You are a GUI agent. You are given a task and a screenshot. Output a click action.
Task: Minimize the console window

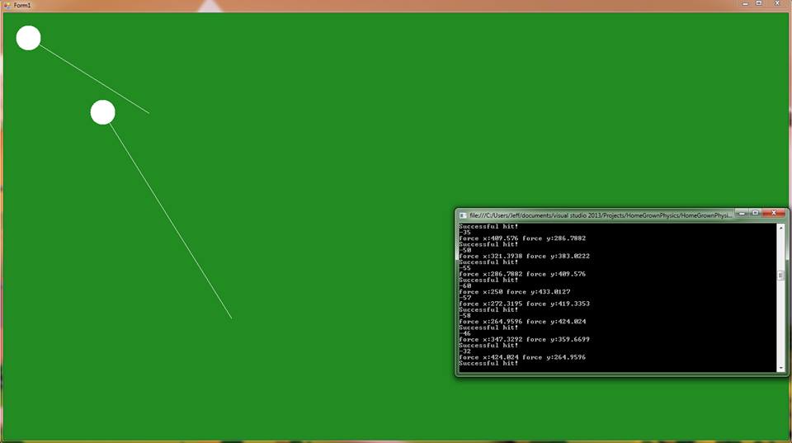pos(742,213)
